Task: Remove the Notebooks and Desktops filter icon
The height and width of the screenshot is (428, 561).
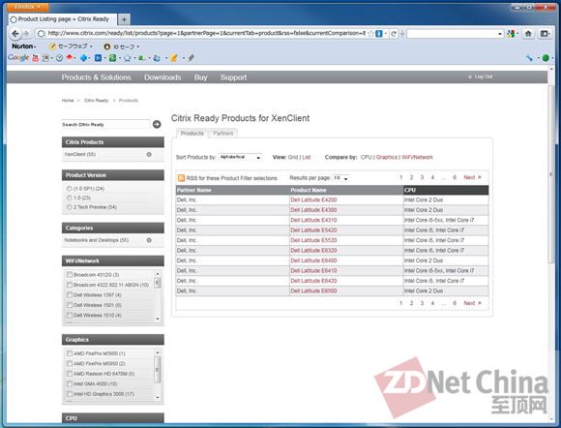Action: (149, 240)
